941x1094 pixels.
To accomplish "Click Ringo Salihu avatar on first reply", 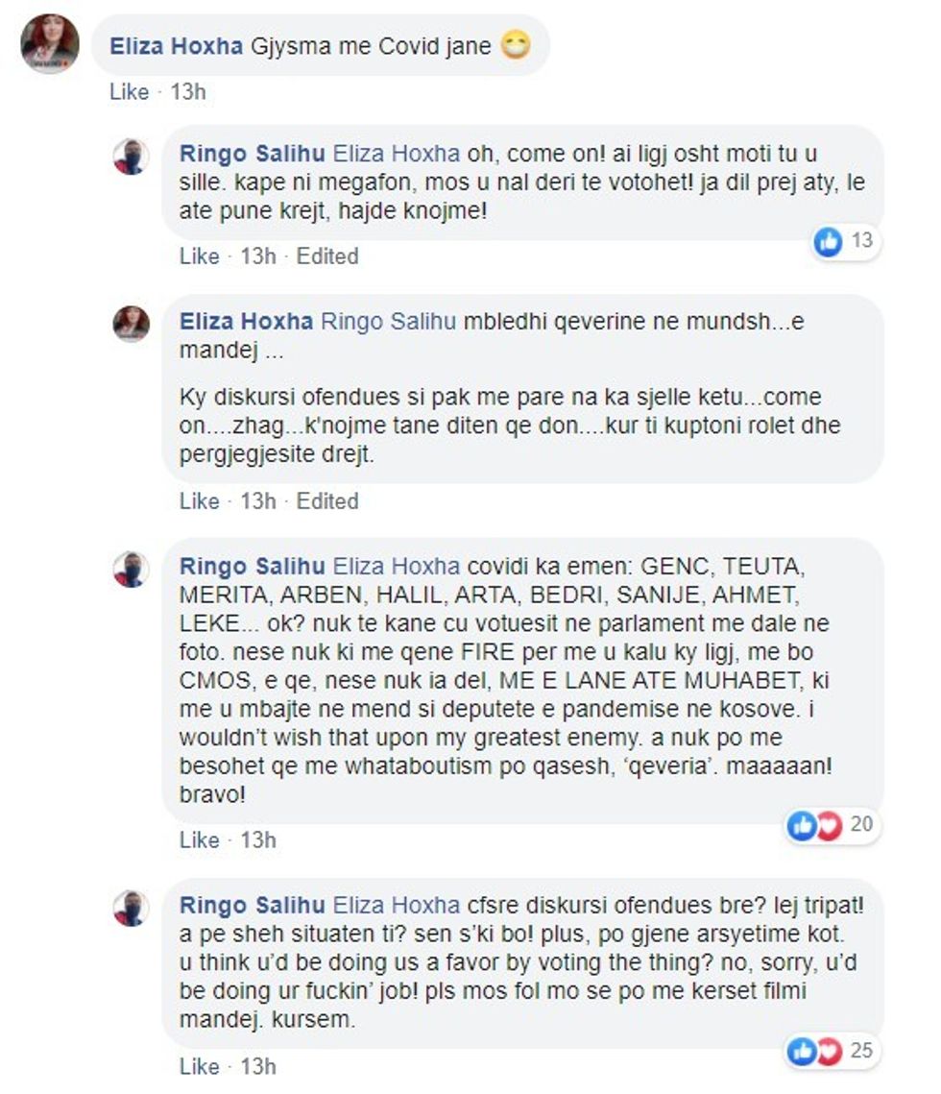I will click(132, 157).
